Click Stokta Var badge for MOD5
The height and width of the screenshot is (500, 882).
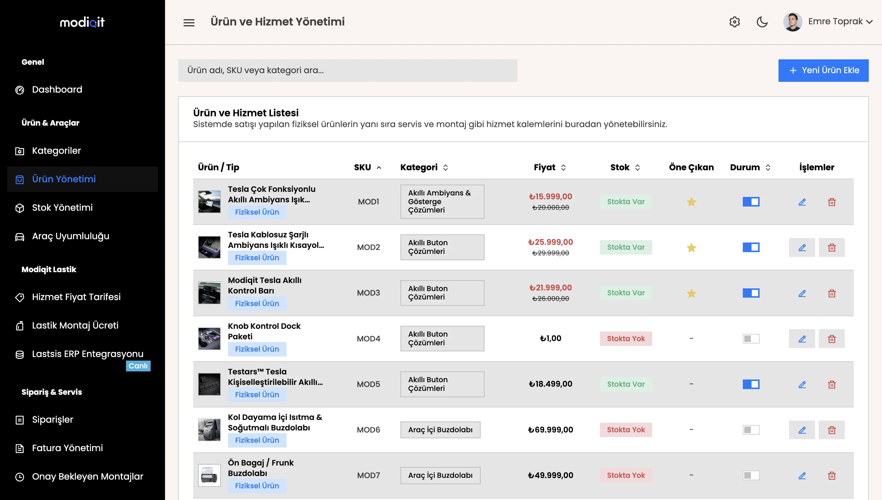click(626, 384)
